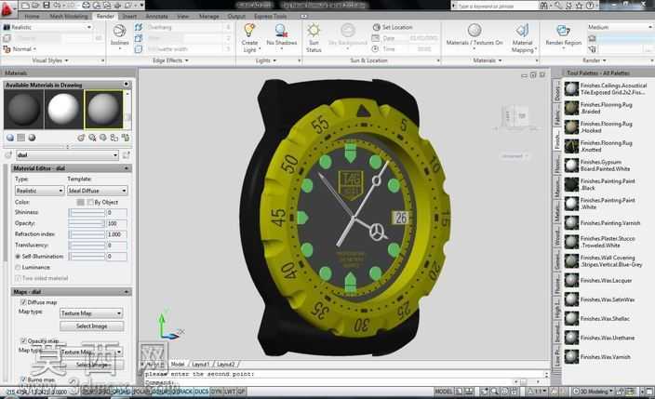Collapse the Material Editor - dial section
655x399 pixels.
(127, 168)
